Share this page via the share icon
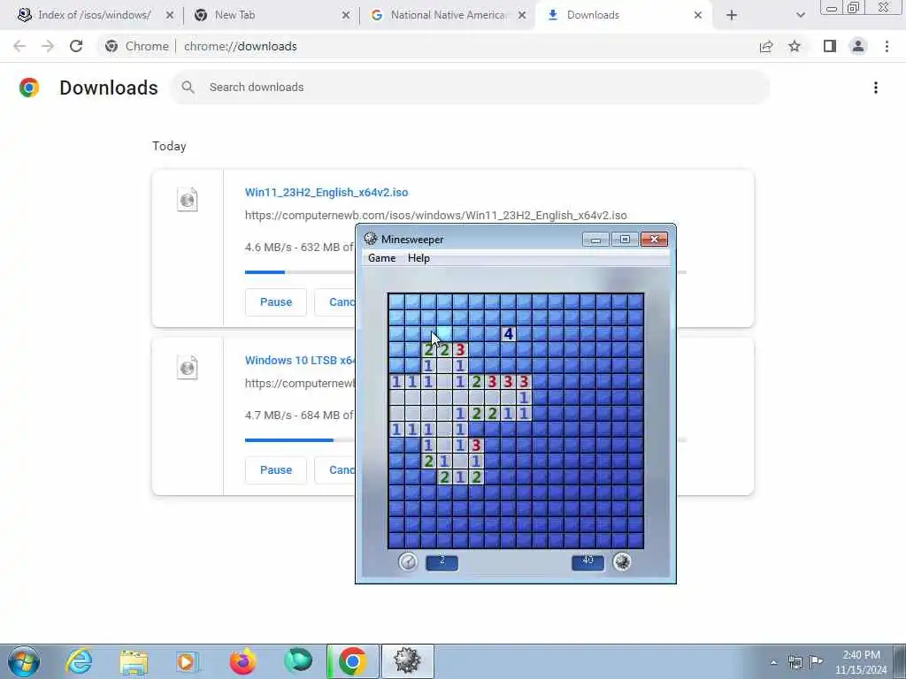The width and height of the screenshot is (906, 679). [x=766, y=46]
